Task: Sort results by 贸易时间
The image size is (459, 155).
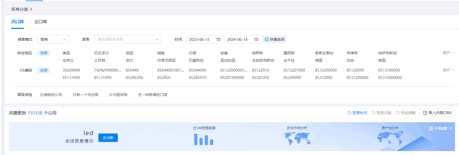Action: point(357,113)
